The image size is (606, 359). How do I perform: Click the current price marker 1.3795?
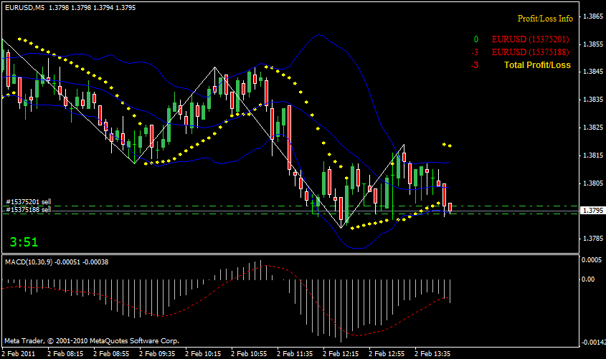(592, 211)
